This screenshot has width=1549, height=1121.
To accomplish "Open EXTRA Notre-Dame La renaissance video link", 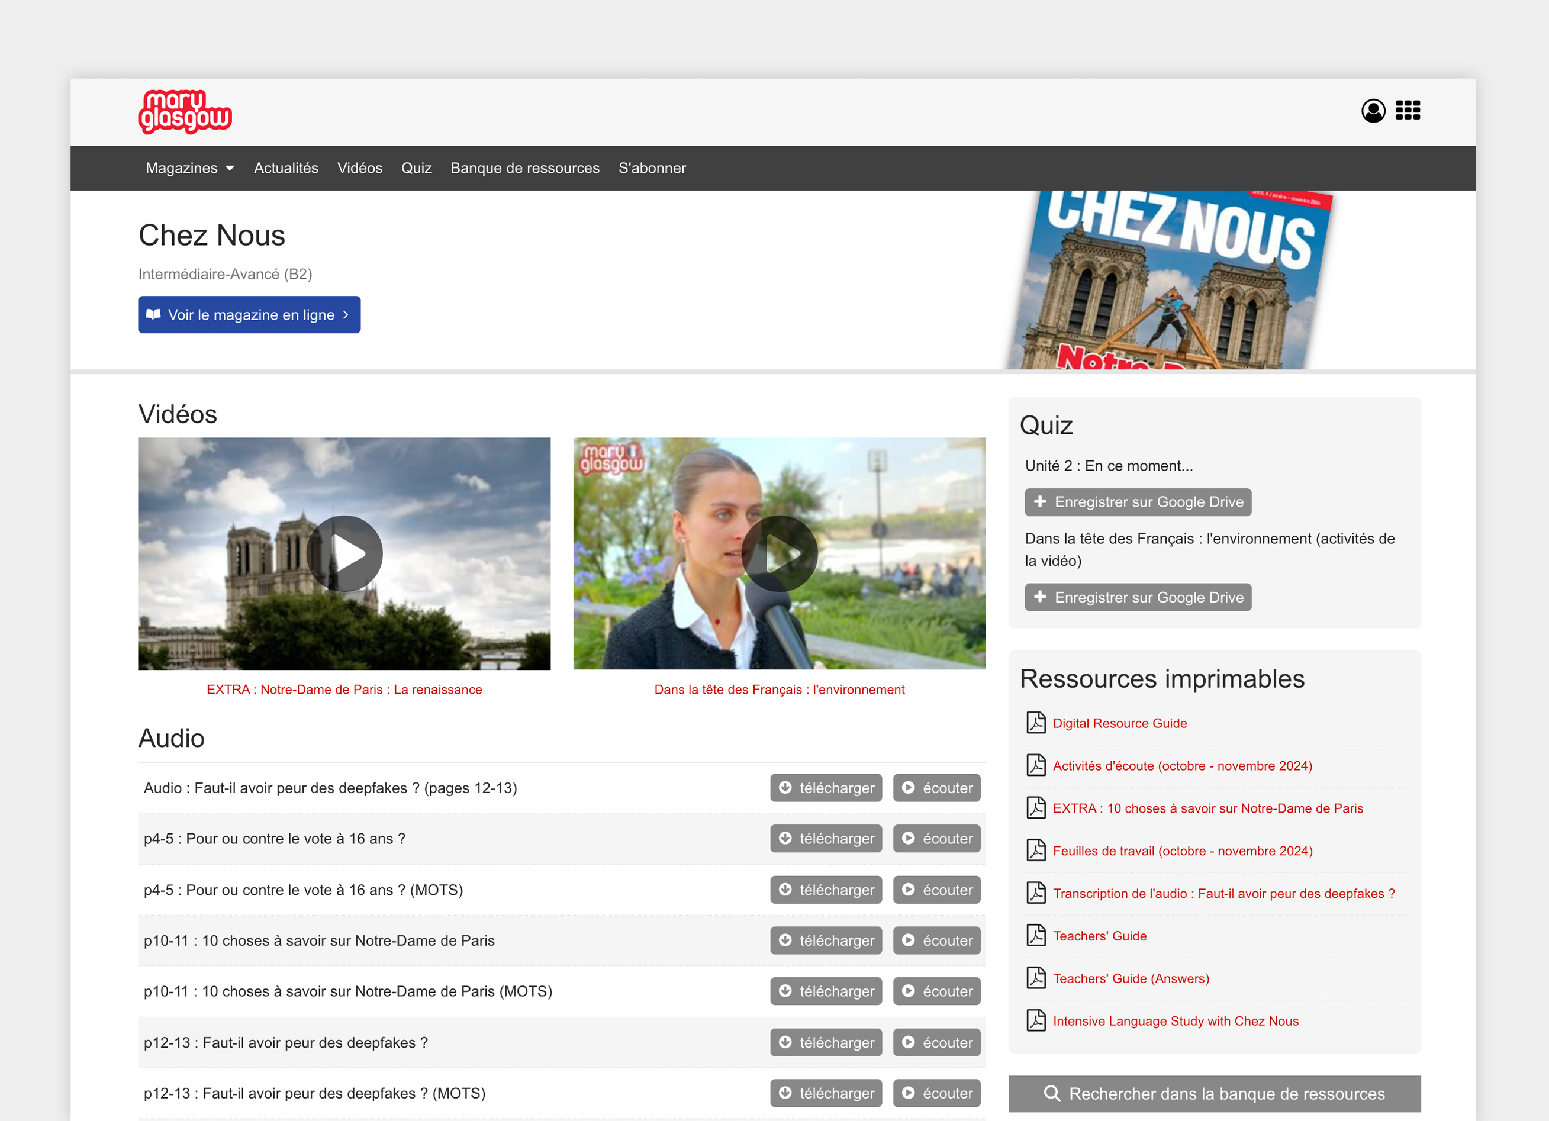I will (344, 690).
